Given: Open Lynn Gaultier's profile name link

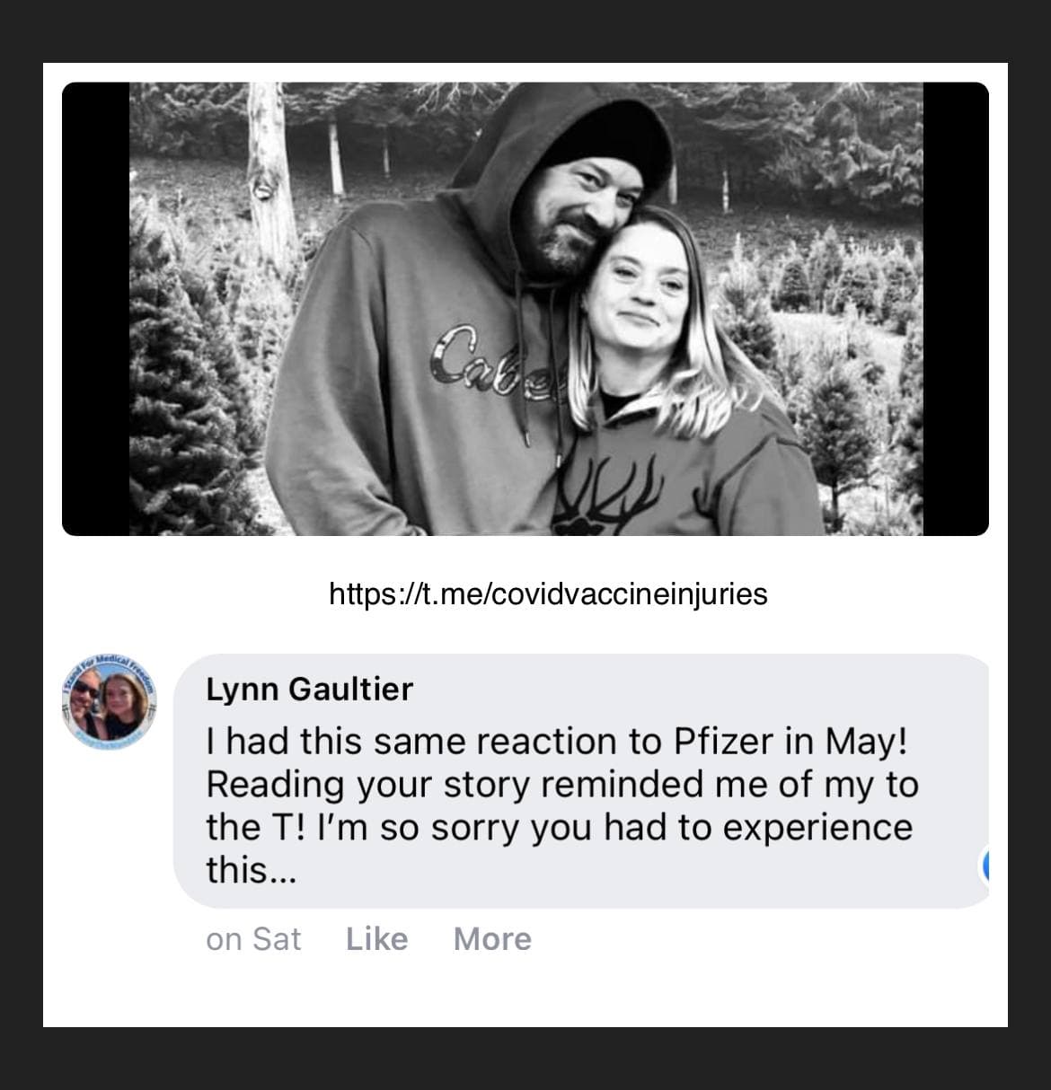Looking at the screenshot, I should (310, 689).
